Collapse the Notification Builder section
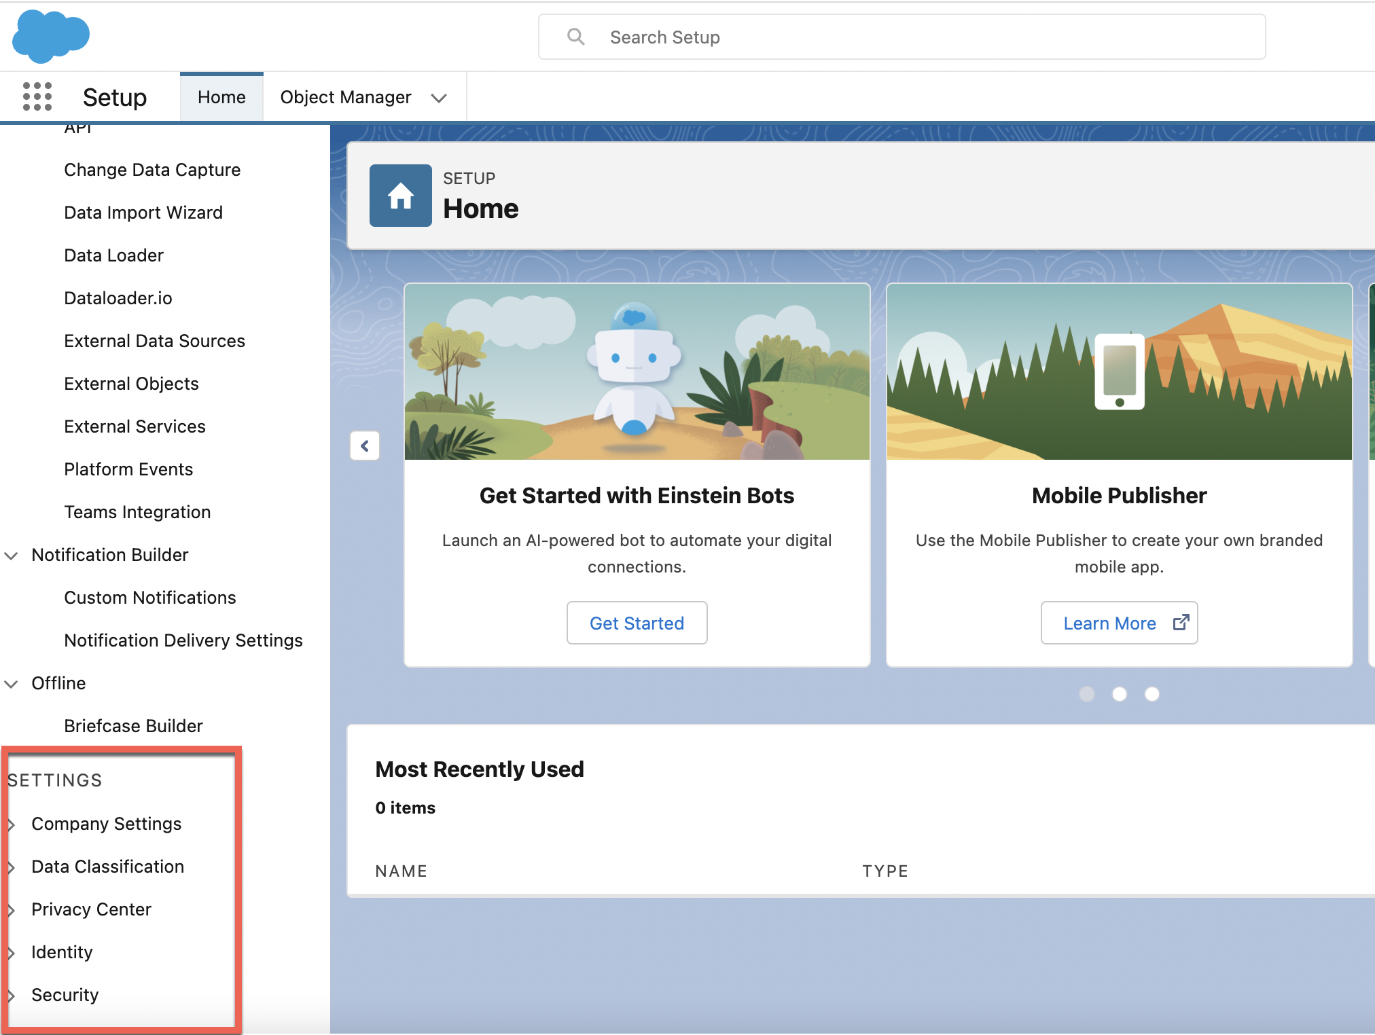Image resolution: width=1375 pixels, height=1035 pixels. coord(12,556)
